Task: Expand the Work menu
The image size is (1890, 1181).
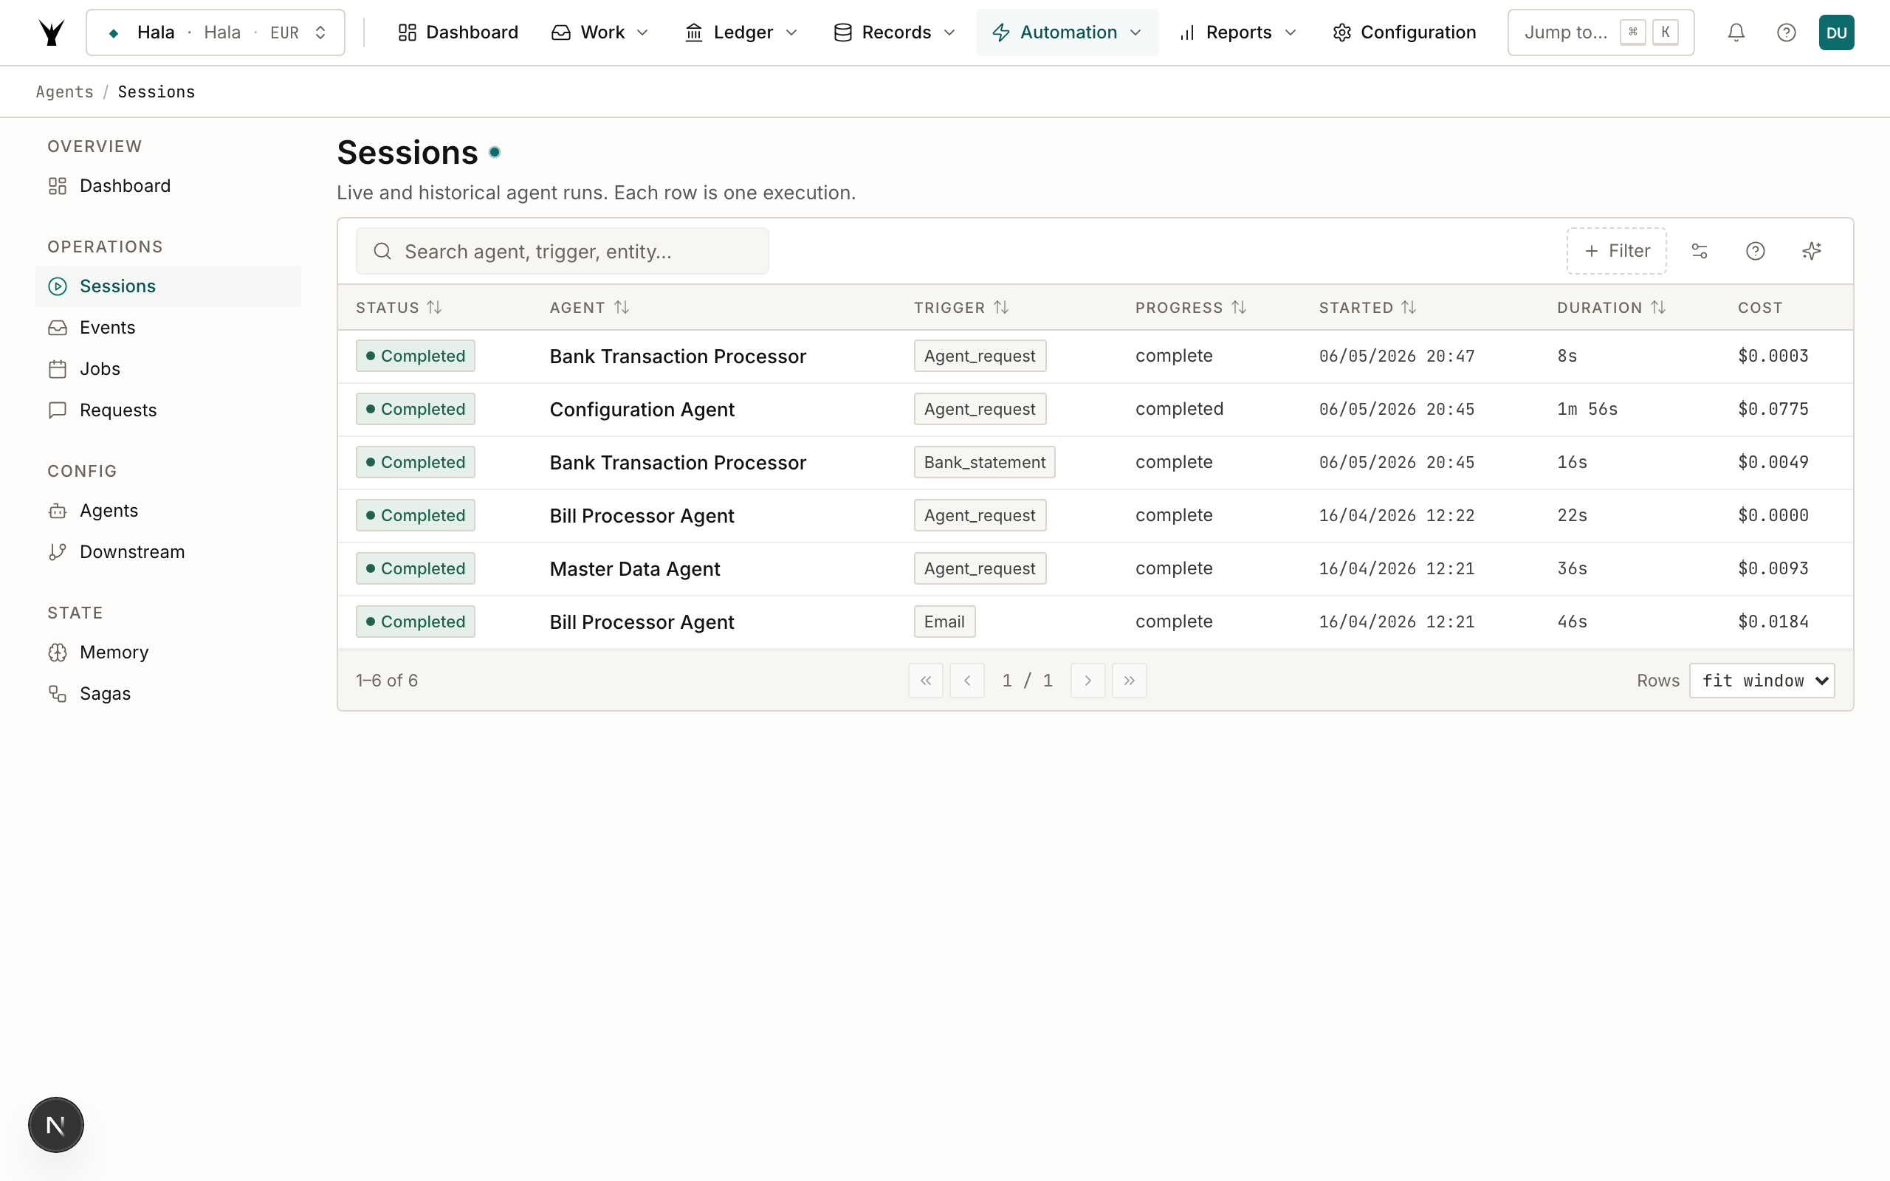Action: pos(599,32)
